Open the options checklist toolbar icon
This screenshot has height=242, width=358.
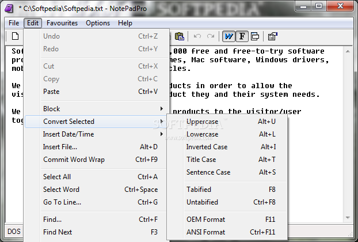pyautogui.click(x=272, y=36)
